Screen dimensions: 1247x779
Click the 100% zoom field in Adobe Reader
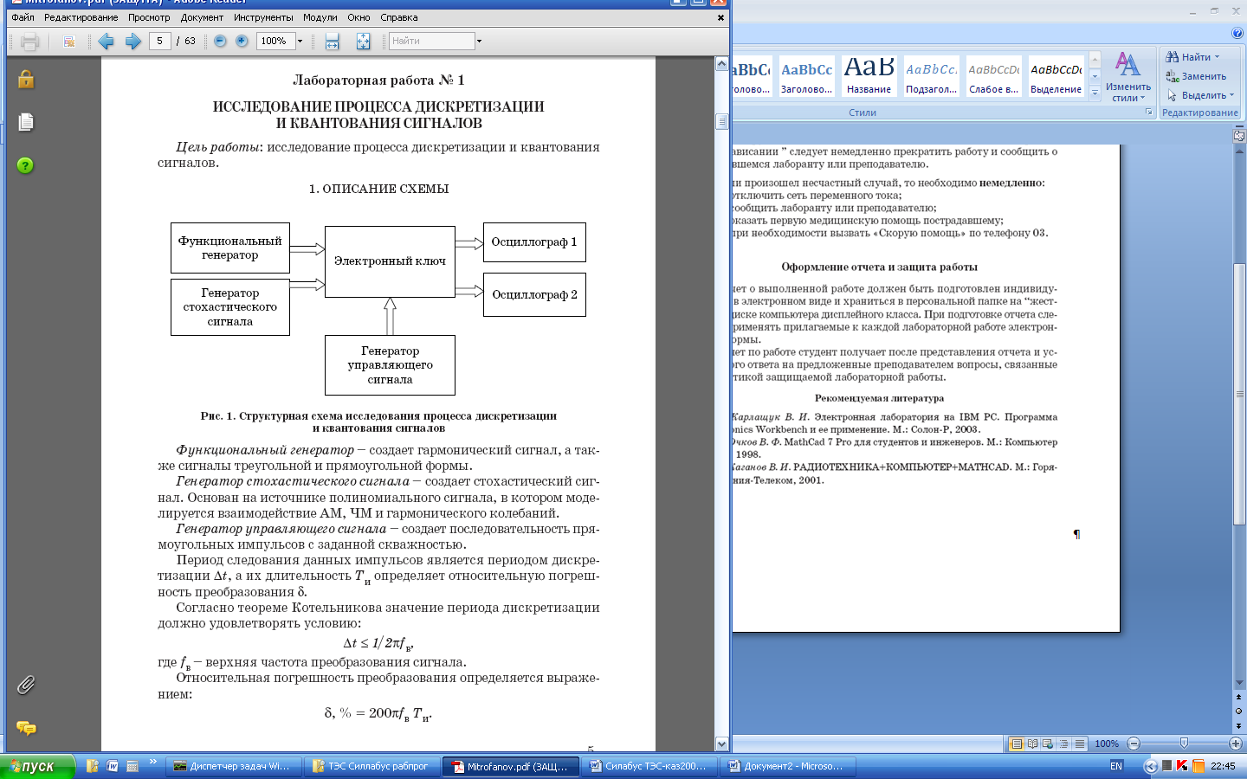pos(275,41)
